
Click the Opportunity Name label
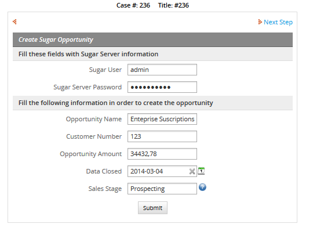pyautogui.click(x=94, y=119)
